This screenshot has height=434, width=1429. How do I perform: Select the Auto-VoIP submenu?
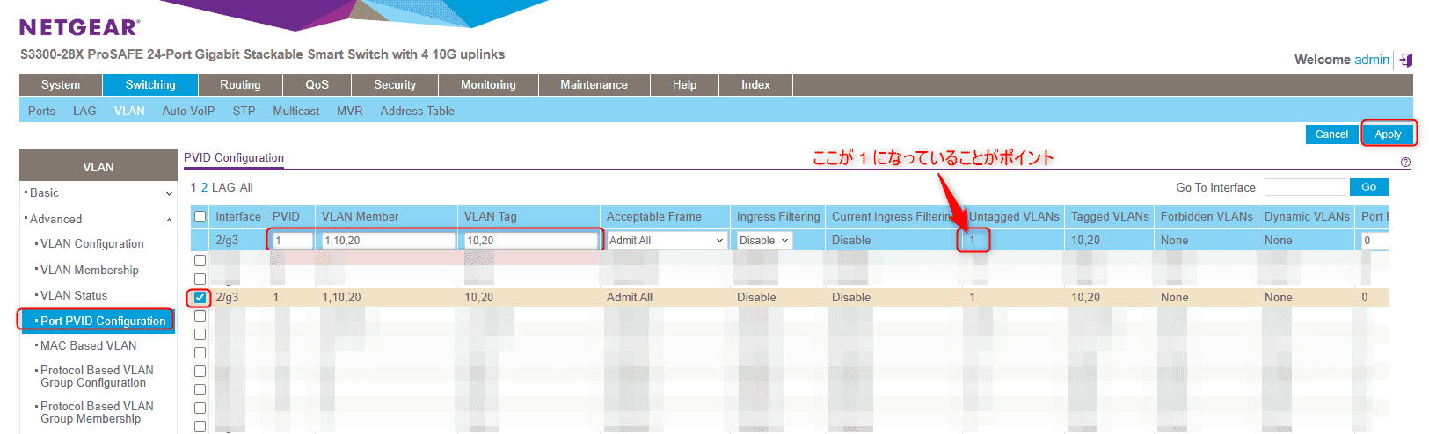point(188,112)
